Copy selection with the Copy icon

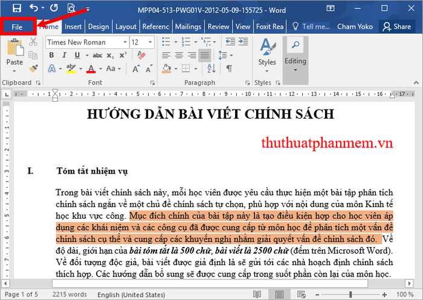click(x=33, y=55)
